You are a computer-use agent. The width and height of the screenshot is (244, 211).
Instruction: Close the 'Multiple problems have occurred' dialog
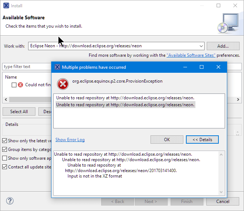tap(218, 67)
